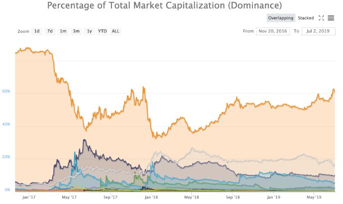343x204 pixels.
Task: Select the YTD zoom option
Action: coord(103,31)
